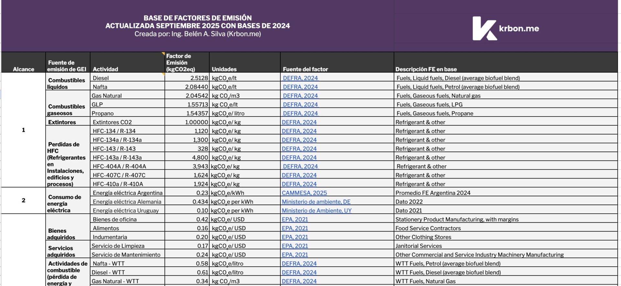Select the Descripción FE en base header

[506, 62]
